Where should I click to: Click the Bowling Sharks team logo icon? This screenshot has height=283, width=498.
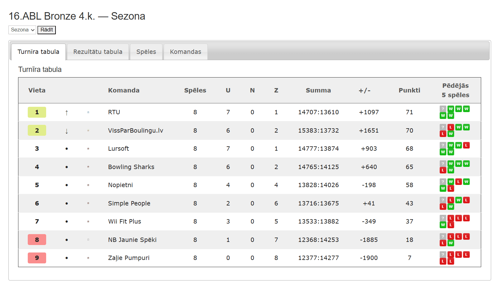click(88, 167)
